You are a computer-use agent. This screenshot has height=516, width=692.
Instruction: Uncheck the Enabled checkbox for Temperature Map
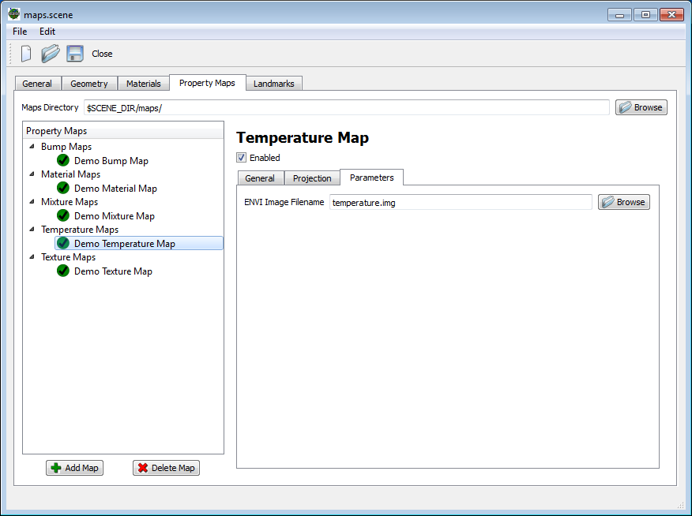click(x=241, y=157)
